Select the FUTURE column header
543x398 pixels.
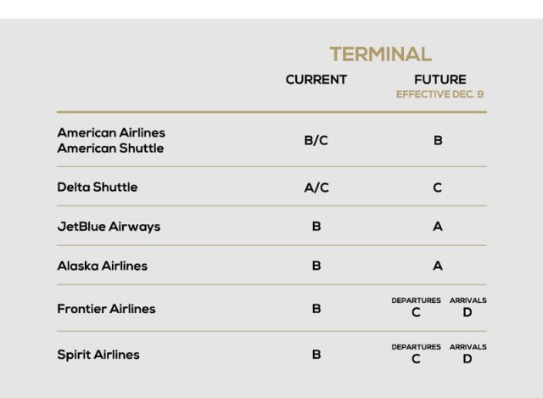pos(439,80)
